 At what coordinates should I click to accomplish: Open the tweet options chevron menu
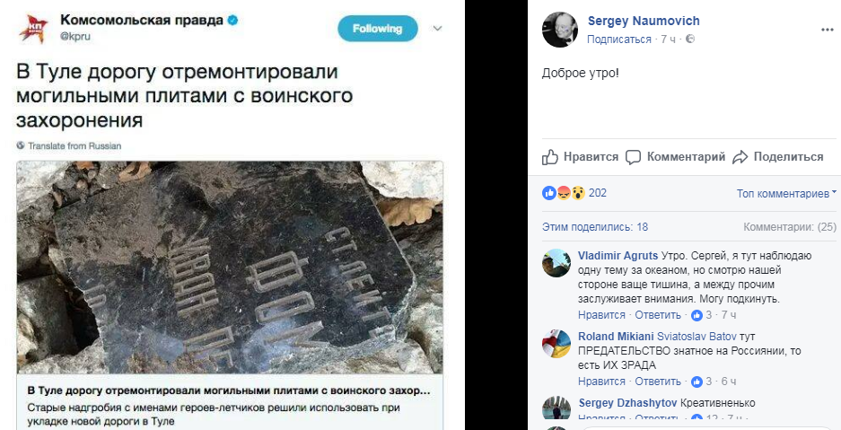tap(438, 29)
